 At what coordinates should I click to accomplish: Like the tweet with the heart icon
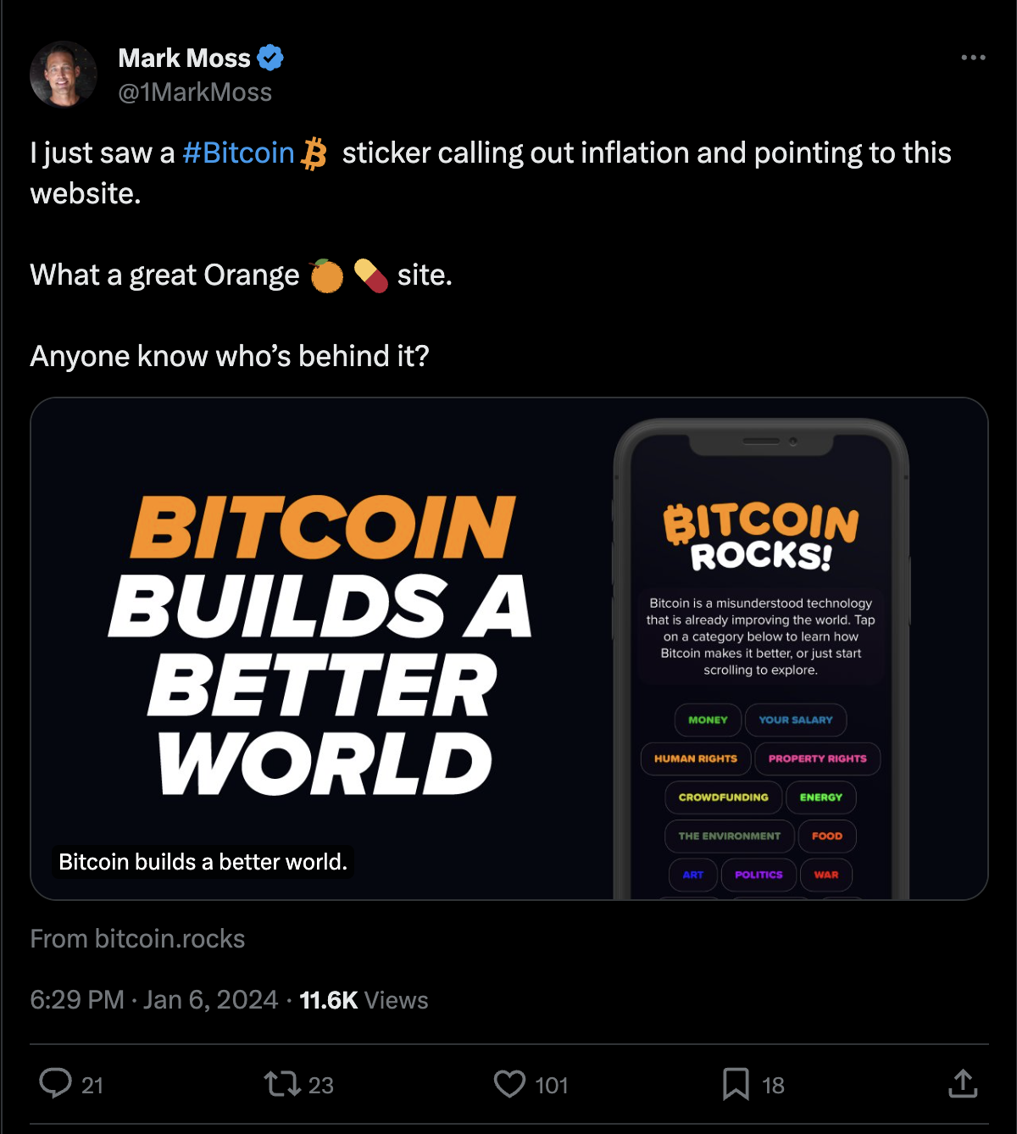point(509,1084)
